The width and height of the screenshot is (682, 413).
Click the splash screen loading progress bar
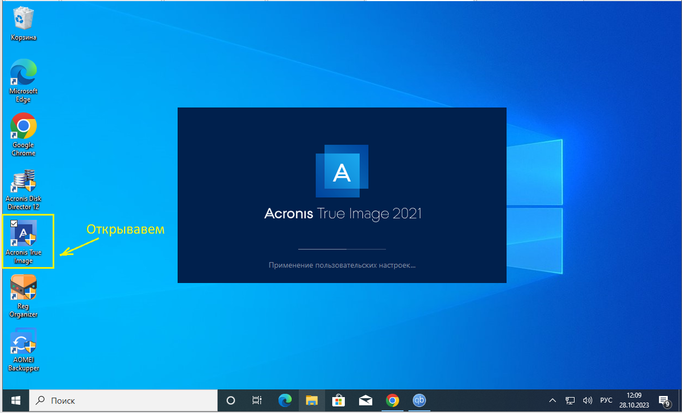342,249
